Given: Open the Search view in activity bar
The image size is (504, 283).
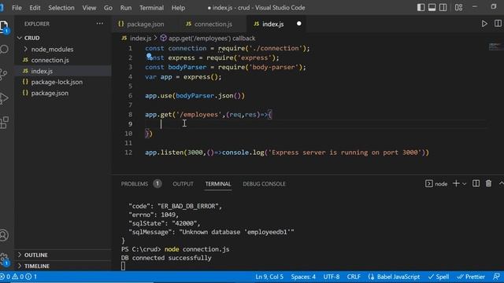Looking at the screenshot, I should point(4,50).
